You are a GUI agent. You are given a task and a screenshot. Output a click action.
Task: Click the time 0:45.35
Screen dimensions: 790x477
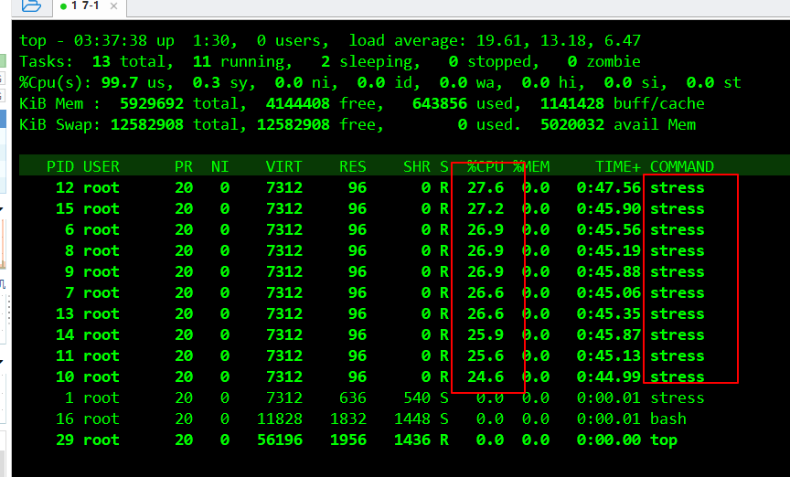click(609, 314)
